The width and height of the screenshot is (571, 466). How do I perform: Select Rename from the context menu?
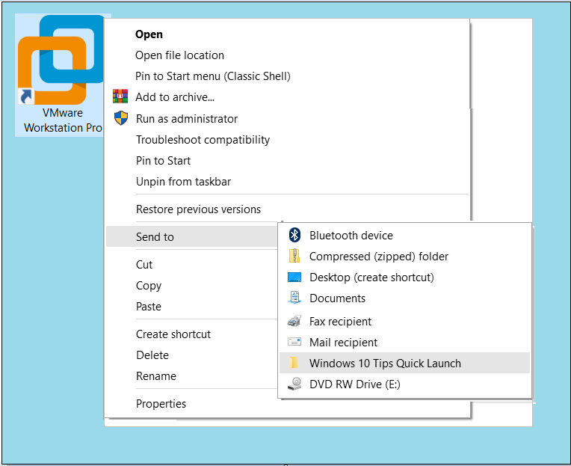192,376
